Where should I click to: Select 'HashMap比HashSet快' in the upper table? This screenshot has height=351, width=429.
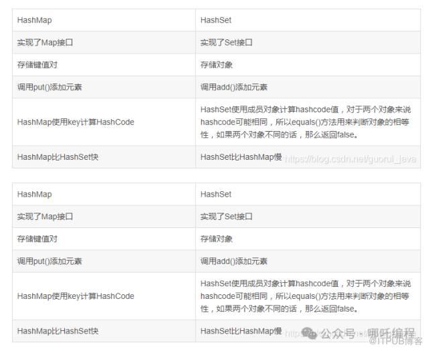point(58,157)
